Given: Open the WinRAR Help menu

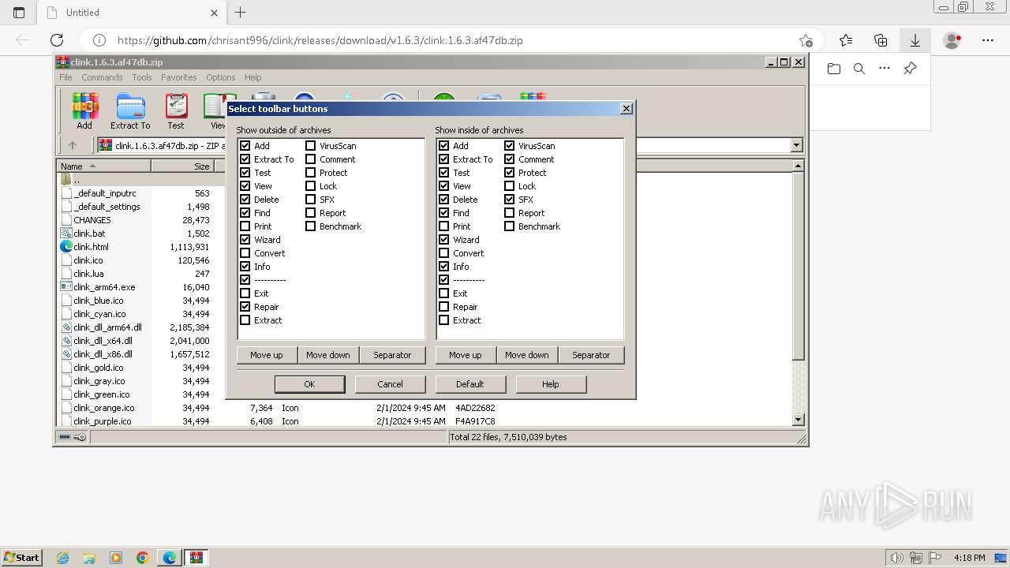Looking at the screenshot, I should (252, 77).
